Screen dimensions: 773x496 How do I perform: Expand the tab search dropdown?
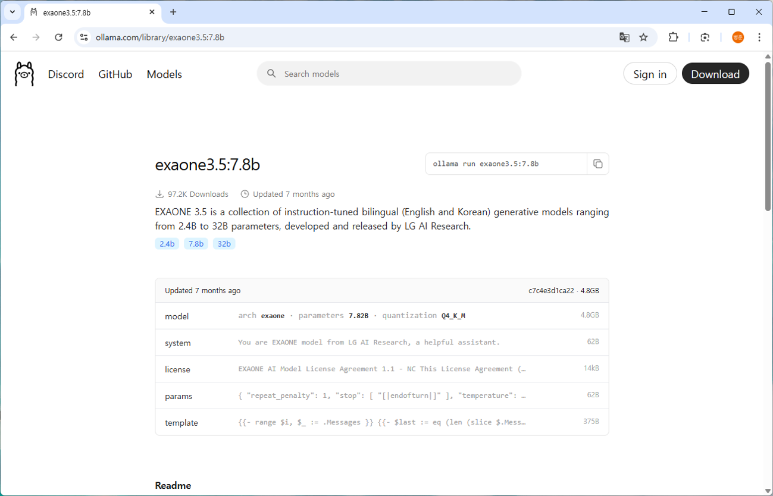click(x=12, y=12)
